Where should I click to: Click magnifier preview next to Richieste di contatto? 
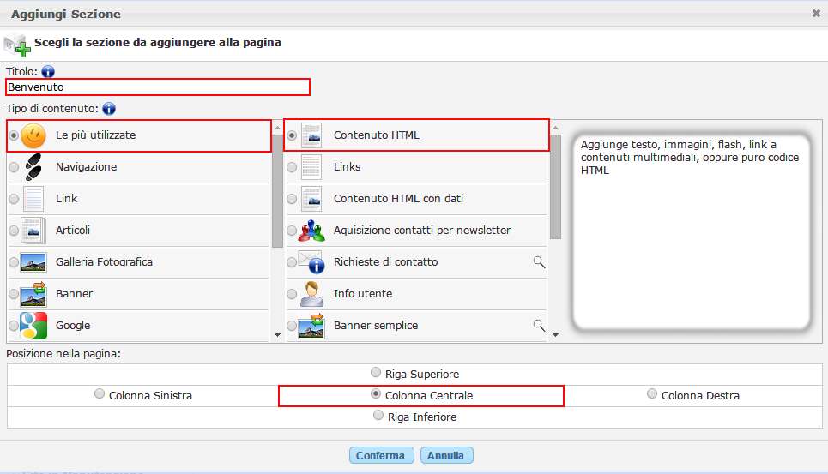pos(539,262)
